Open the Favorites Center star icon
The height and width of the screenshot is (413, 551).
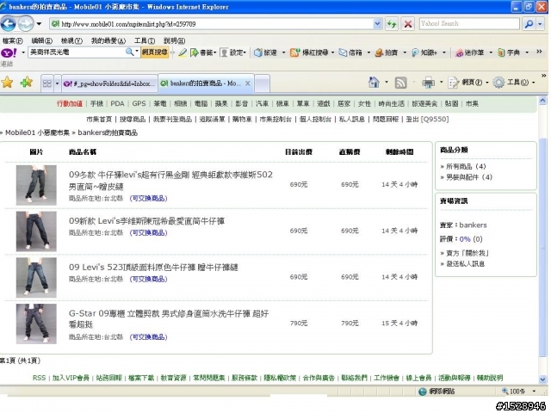coord(7,83)
